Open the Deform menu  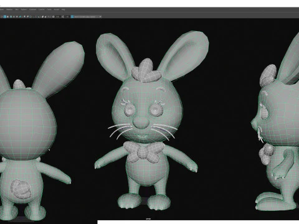pyautogui.click(x=24, y=9)
